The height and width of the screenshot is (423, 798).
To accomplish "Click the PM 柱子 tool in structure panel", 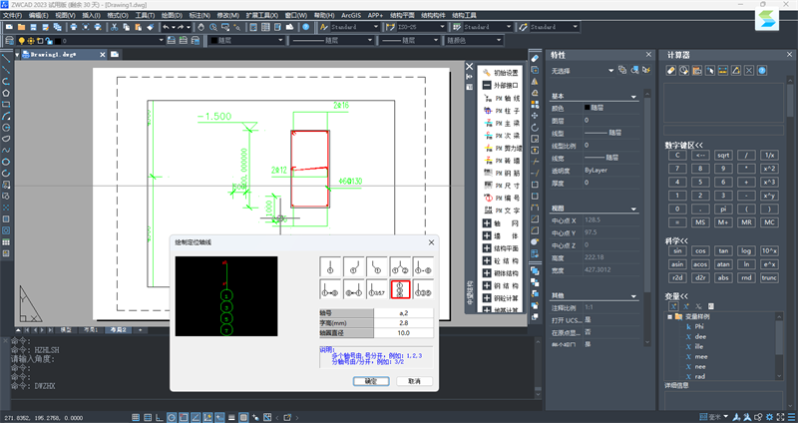I will point(506,113).
